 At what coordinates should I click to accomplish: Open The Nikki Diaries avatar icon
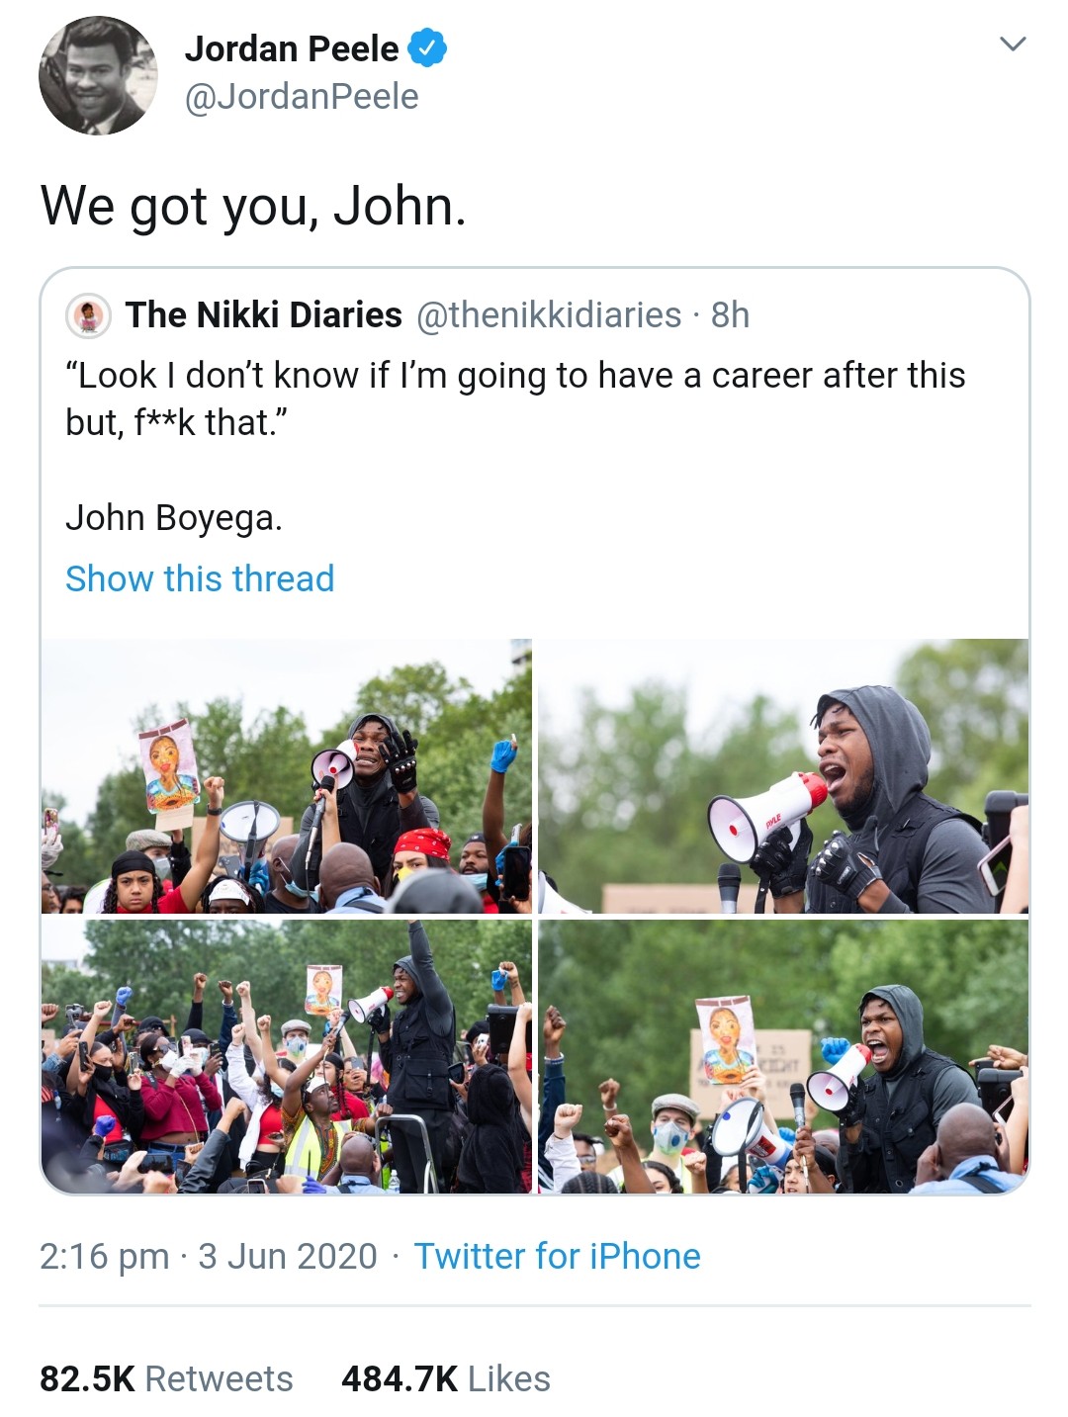88,315
